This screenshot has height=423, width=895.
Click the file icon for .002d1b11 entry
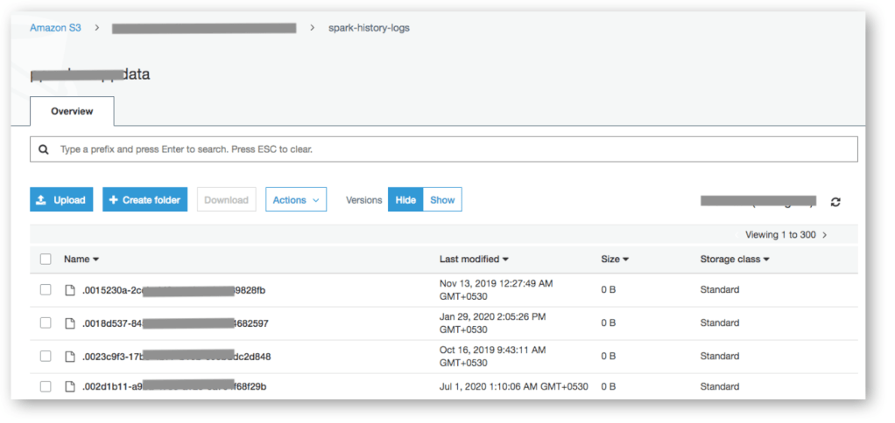pyautogui.click(x=70, y=386)
